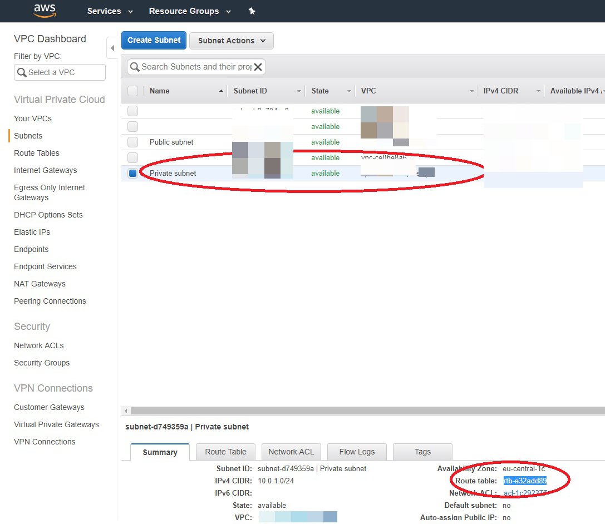Open the Tags tab
Screen dimensions: 605x524
(x=422, y=452)
